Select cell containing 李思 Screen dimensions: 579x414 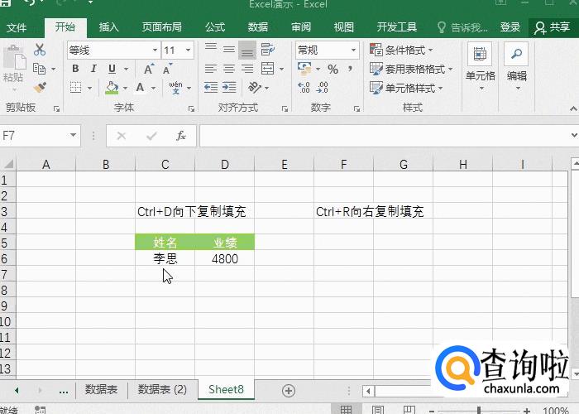(x=165, y=258)
